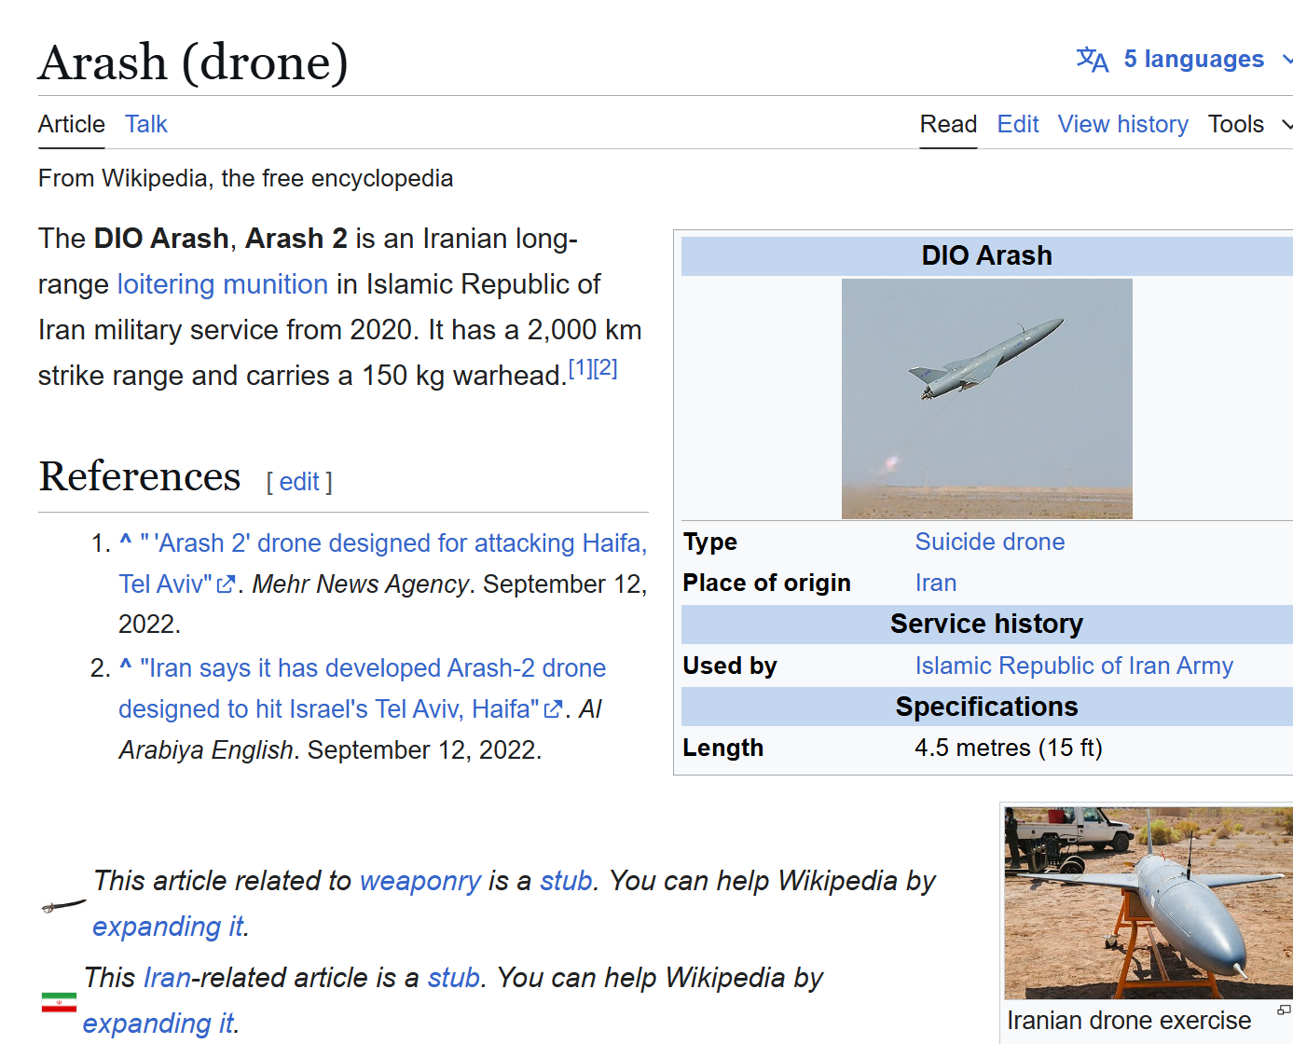Screen dimensions: 1293x1044
Task: Open the Mehr News Arash 2 article link
Action: pos(382,563)
